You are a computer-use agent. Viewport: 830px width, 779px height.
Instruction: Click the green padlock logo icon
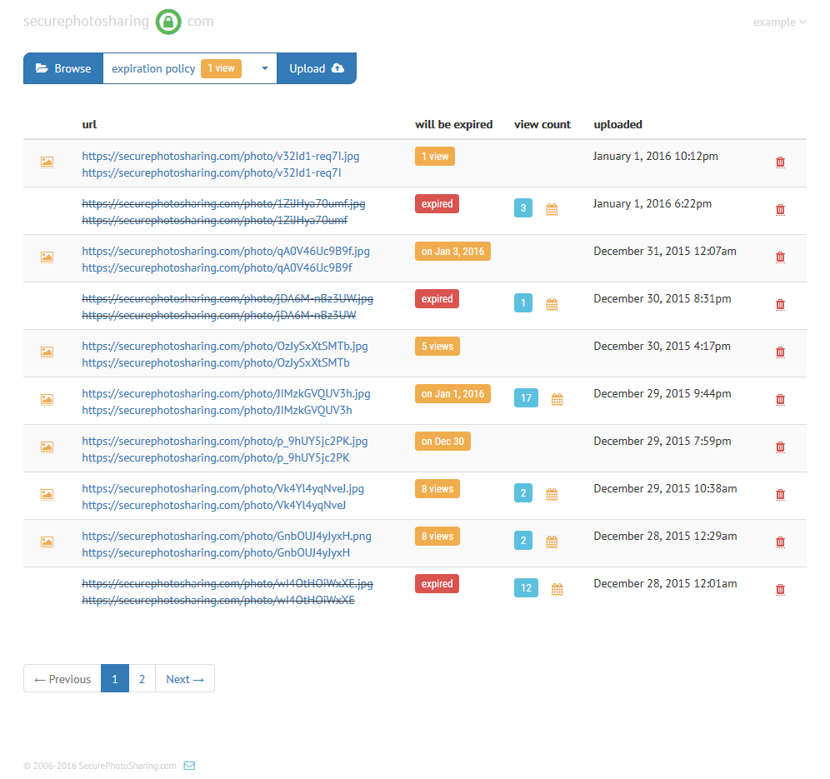tap(168, 22)
